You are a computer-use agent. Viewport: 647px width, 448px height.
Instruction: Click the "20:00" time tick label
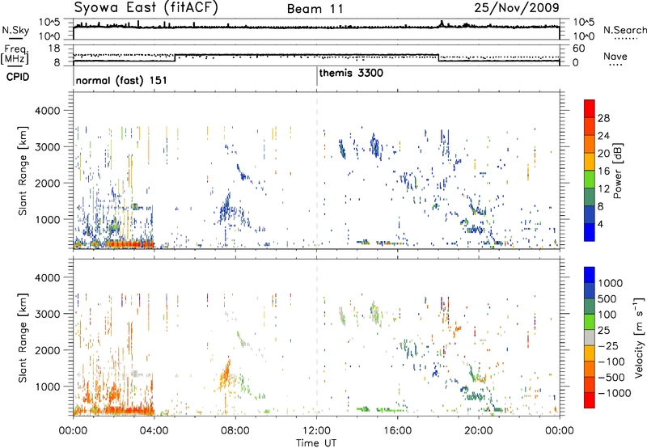click(479, 431)
